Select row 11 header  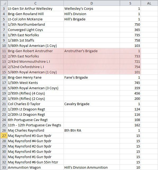(4, 51)
